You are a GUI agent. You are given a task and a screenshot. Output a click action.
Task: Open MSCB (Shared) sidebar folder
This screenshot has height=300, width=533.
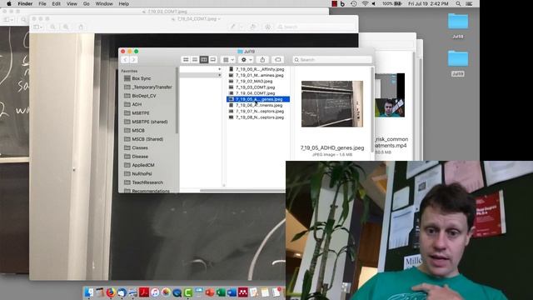pos(148,139)
